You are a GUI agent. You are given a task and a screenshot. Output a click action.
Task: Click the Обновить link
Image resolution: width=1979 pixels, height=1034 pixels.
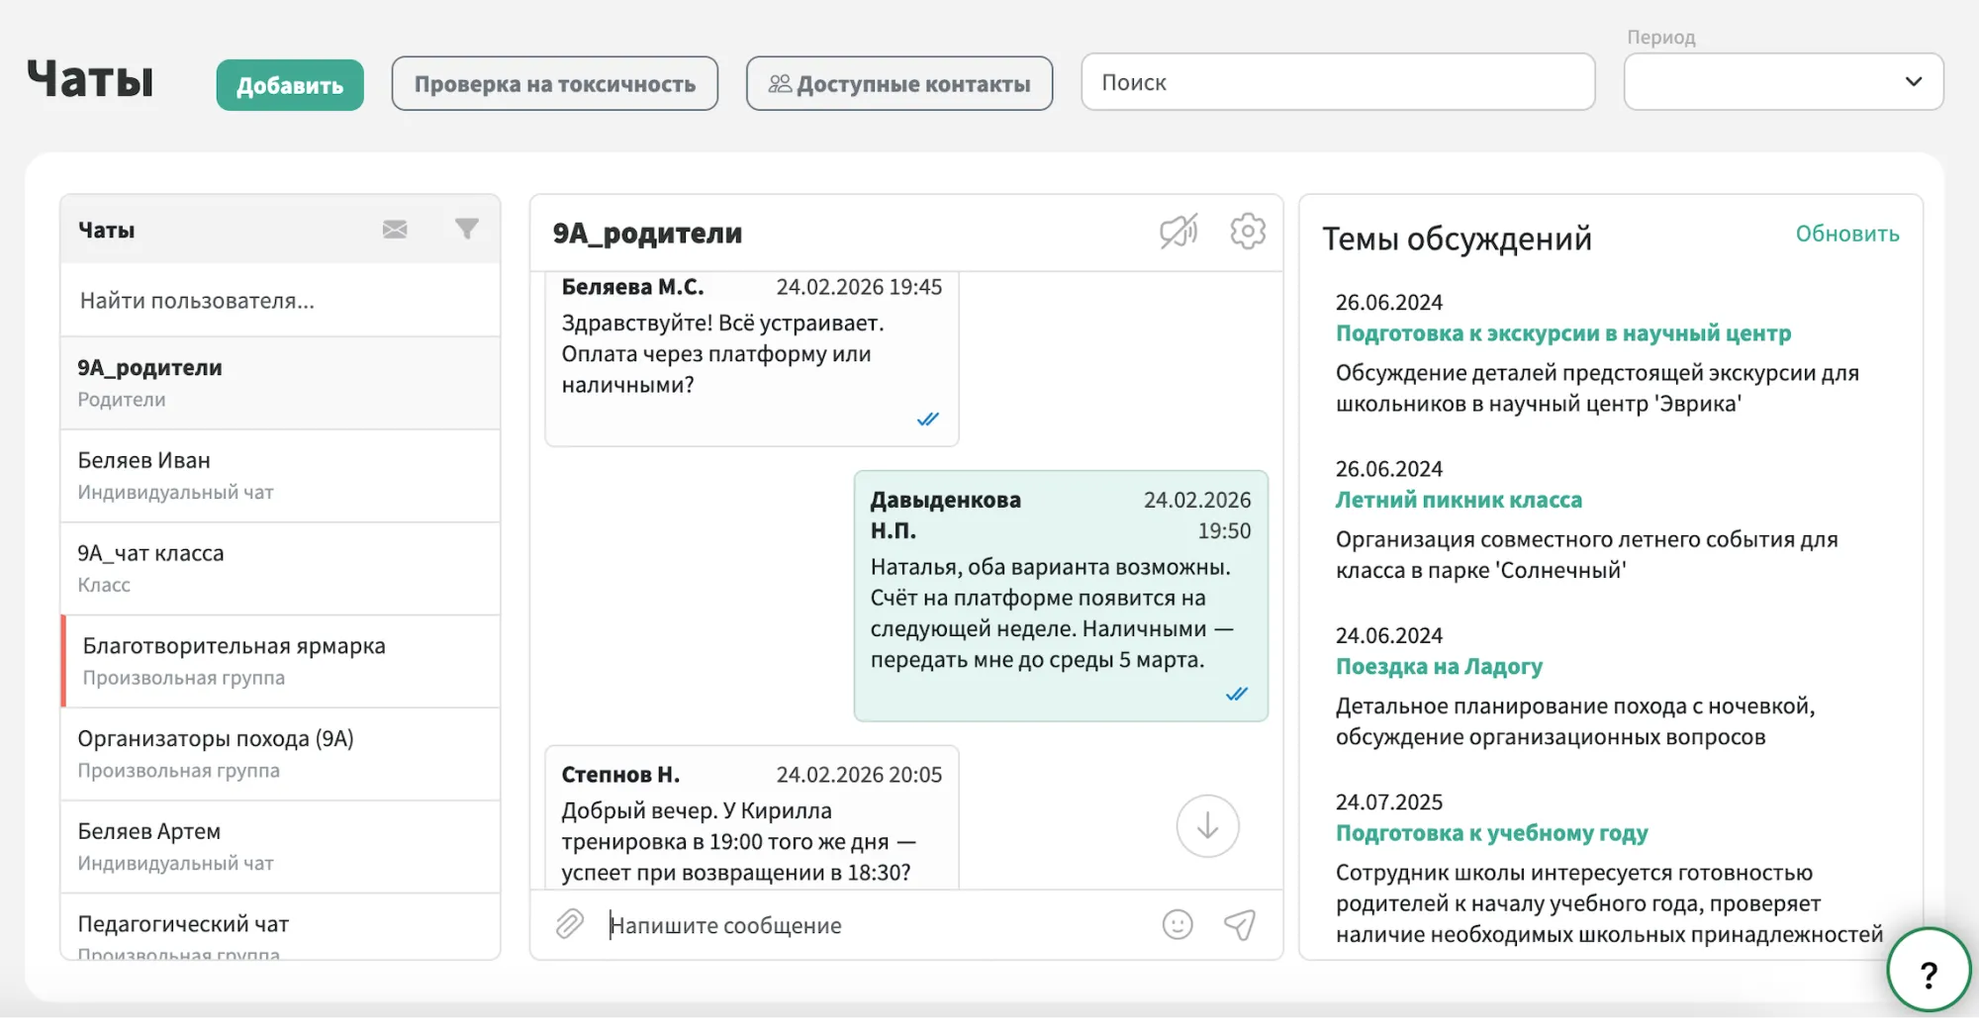point(1847,234)
